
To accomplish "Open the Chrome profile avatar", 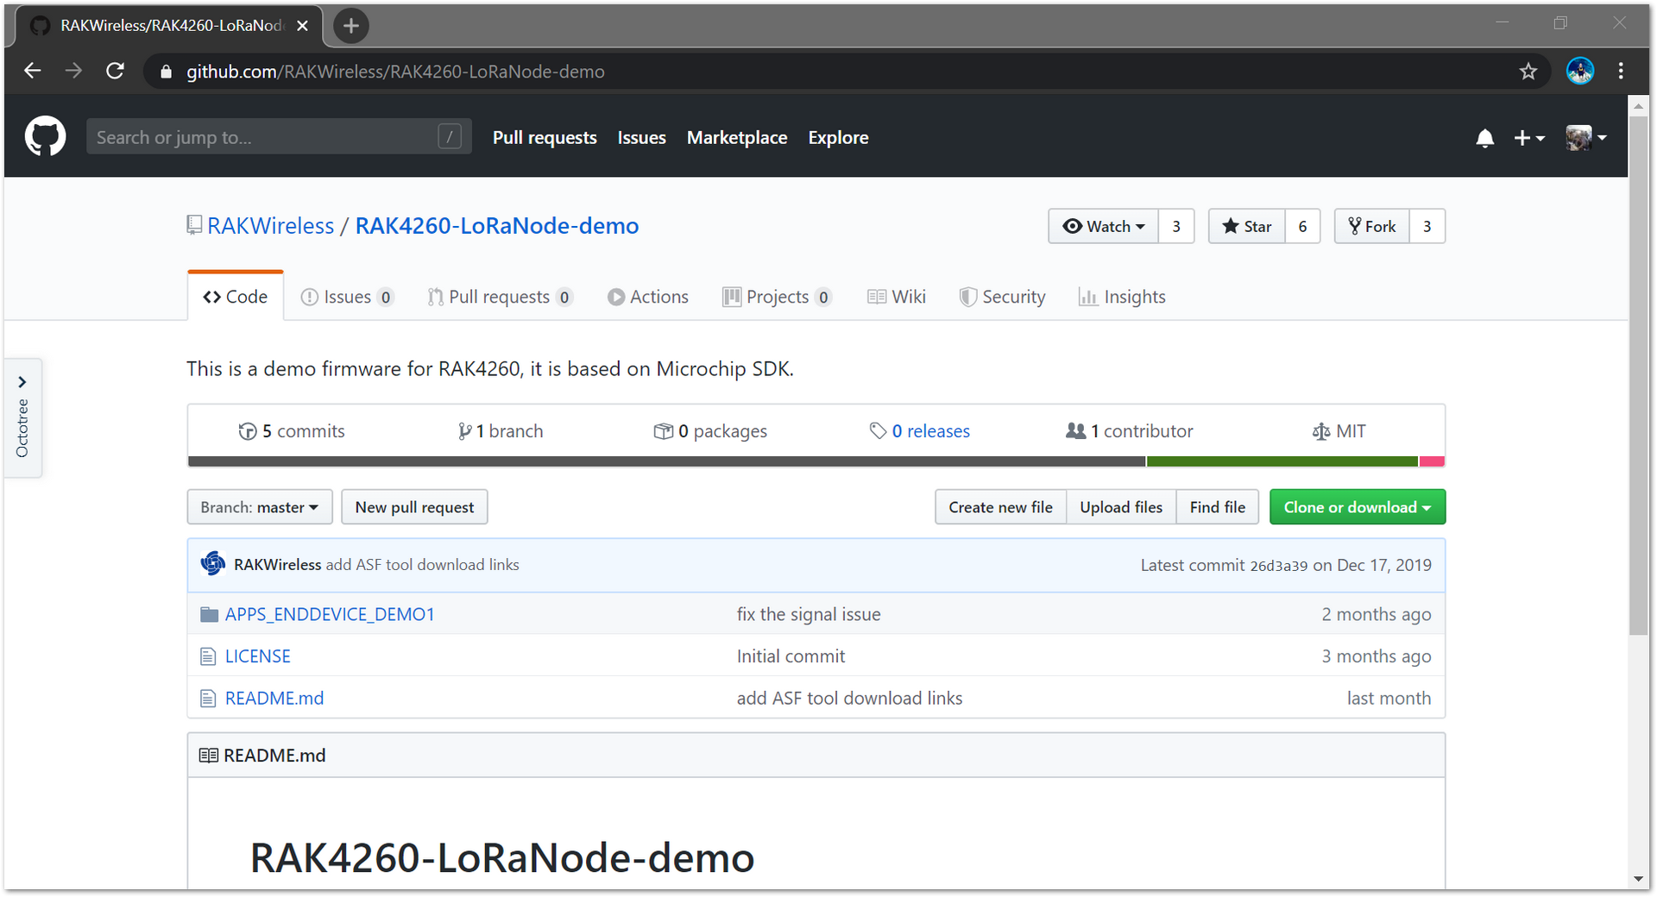I will point(1580,71).
